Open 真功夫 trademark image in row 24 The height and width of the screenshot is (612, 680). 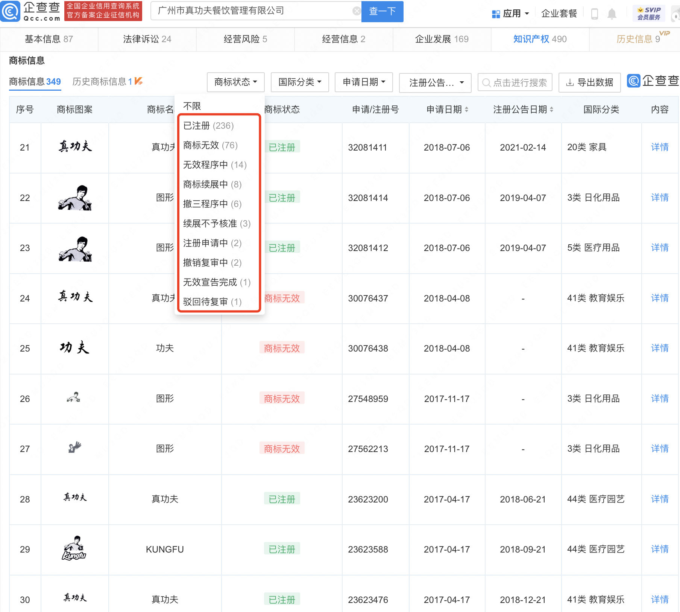click(x=75, y=297)
